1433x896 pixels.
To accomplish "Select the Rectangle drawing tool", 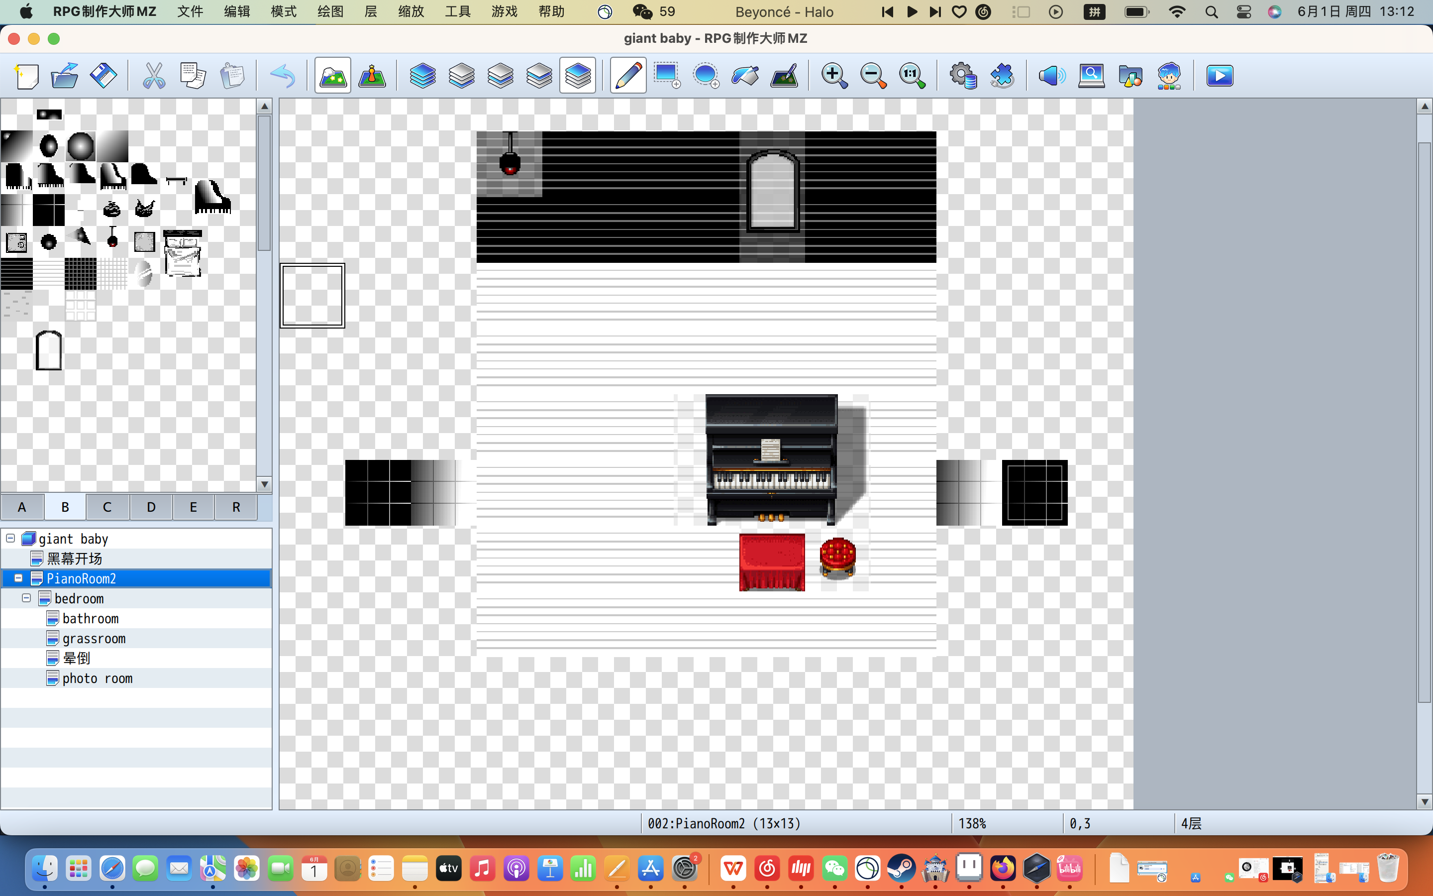I will click(x=667, y=76).
